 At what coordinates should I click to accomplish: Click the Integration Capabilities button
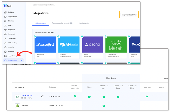point(129,15)
